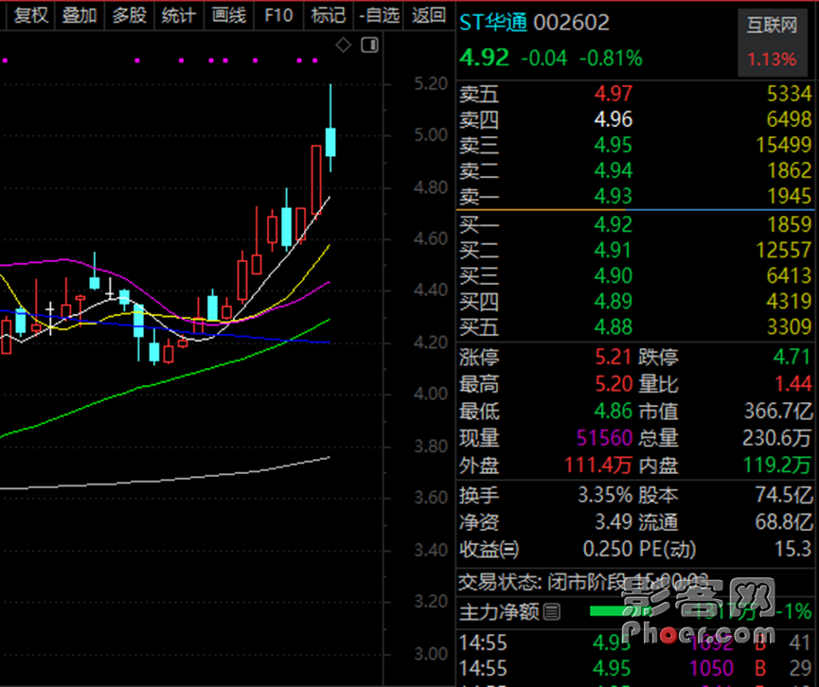Screen dimensions: 819x687
Task: Click the 4.00 price axis label
Action: 431,394
